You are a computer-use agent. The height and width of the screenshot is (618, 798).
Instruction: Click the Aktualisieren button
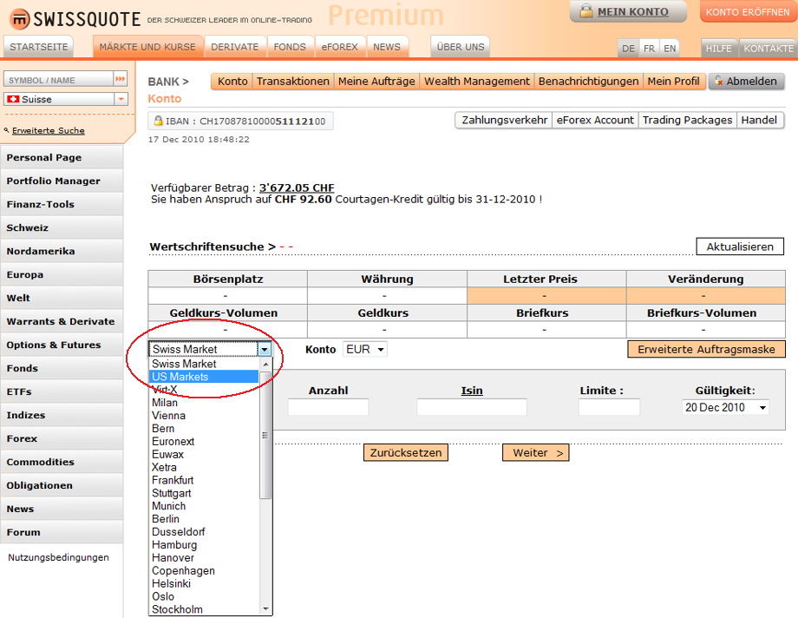point(740,247)
